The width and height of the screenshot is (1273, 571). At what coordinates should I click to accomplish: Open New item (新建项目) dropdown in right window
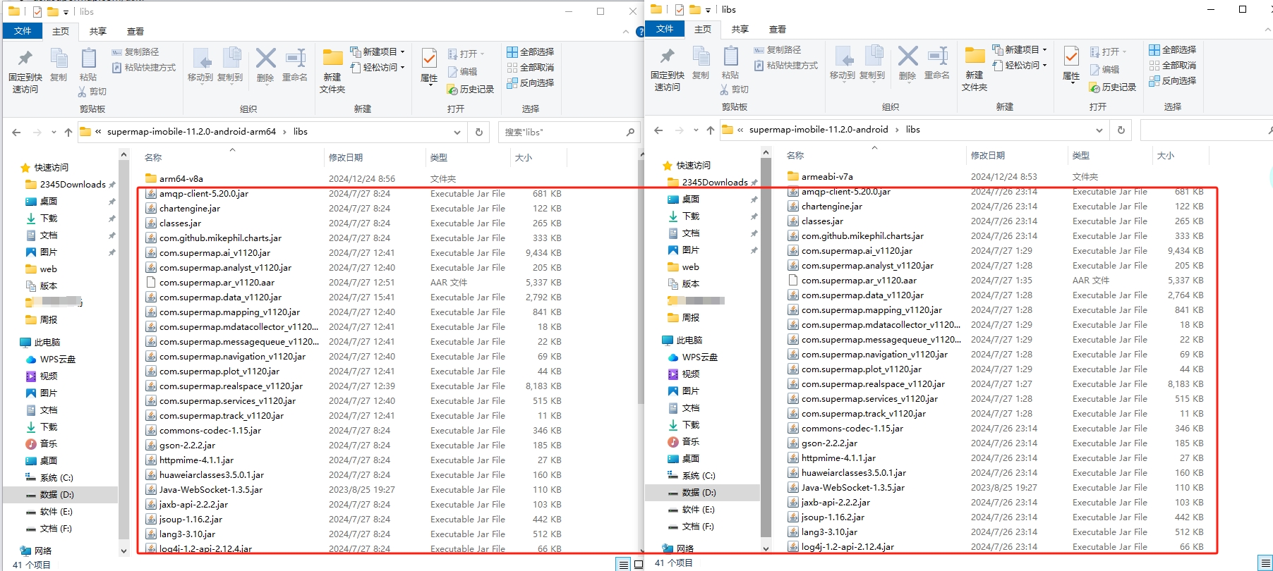(1020, 50)
